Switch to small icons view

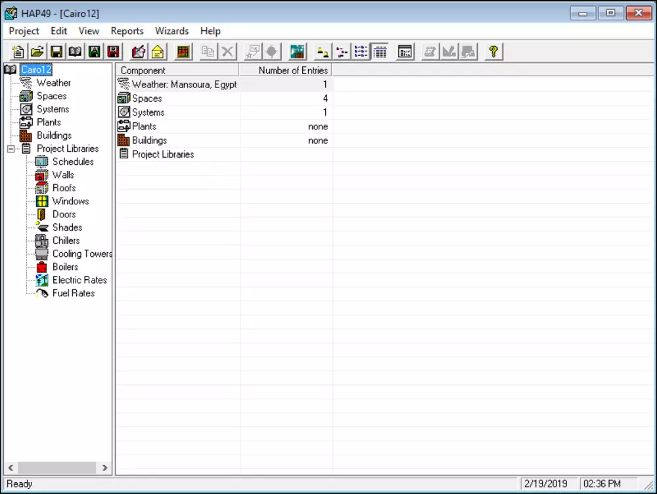[342, 51]
